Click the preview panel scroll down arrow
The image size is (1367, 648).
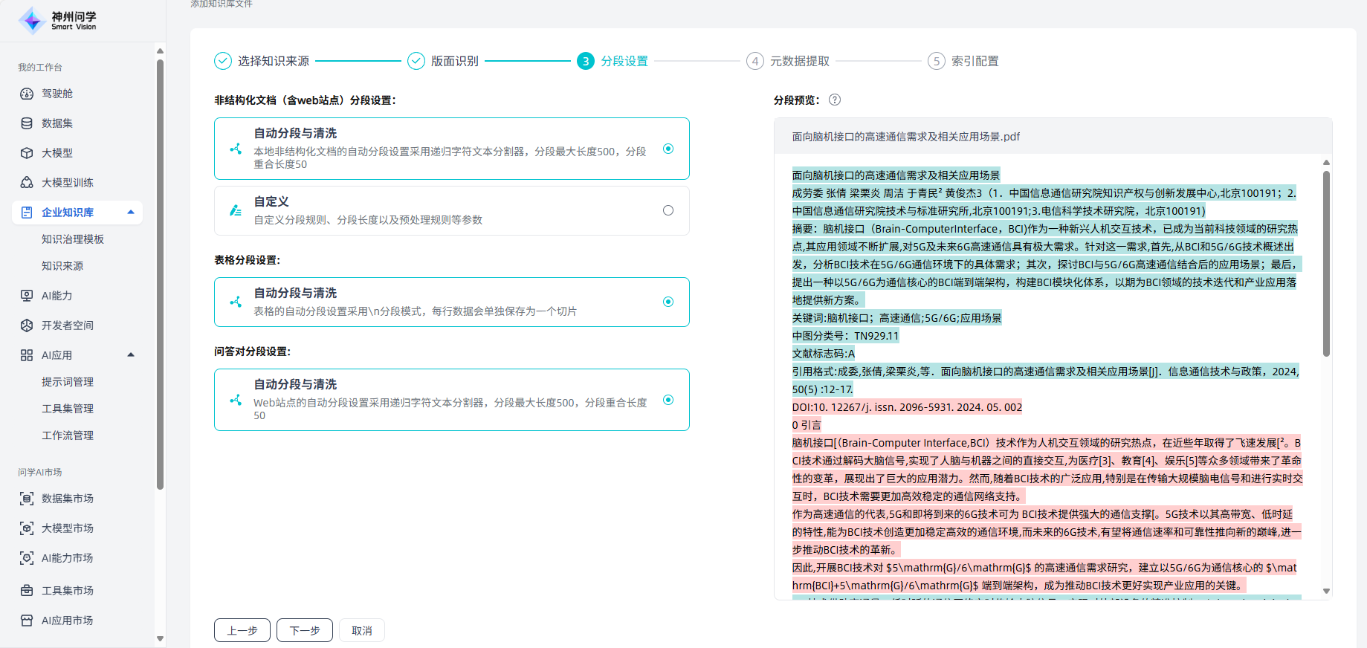pyautogui.click(x=1326, y=592)
